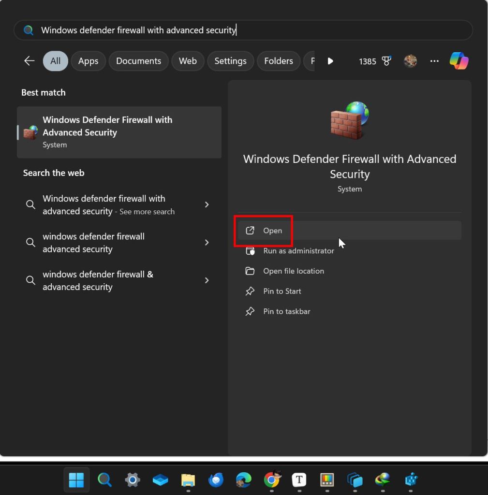Screen dimensions: 488x495
Task: Click the search magnifier icon in search box
Action: [x=29, y=30]
